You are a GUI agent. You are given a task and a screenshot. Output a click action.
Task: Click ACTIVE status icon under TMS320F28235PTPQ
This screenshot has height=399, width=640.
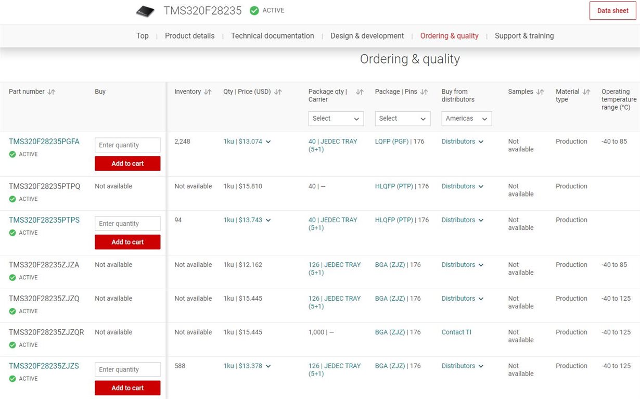12,199
